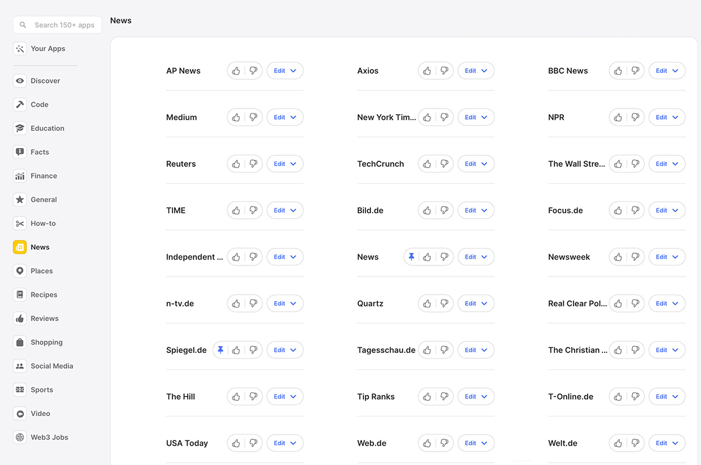Select the General star icon
701x465 pixels.
click(x=20, y=200)
